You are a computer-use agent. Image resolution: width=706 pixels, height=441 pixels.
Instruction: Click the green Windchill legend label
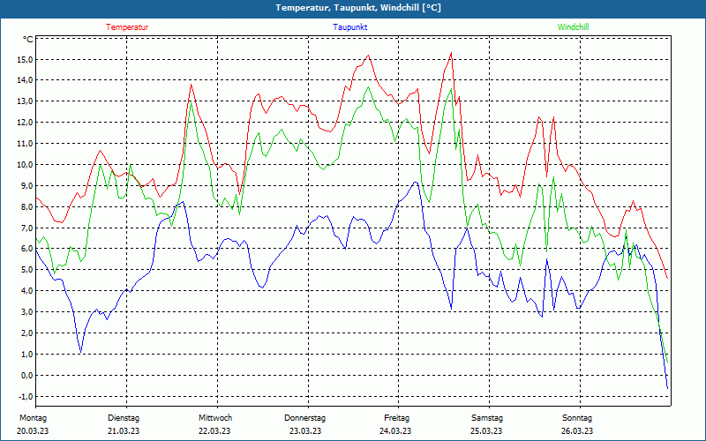(573, 27)
